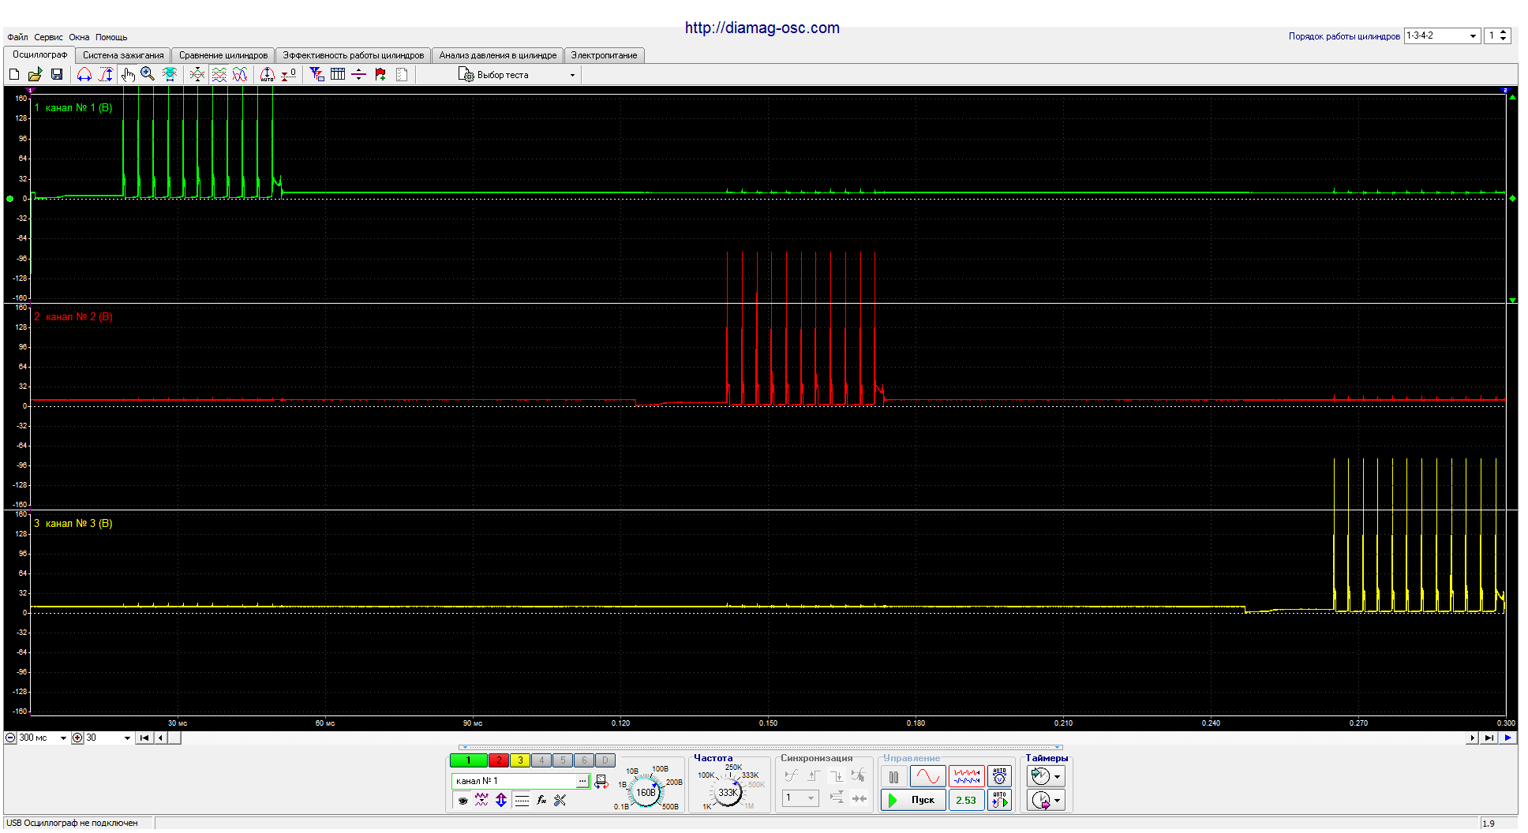Click the blue play arrow at timeline end

point(1508,738)
